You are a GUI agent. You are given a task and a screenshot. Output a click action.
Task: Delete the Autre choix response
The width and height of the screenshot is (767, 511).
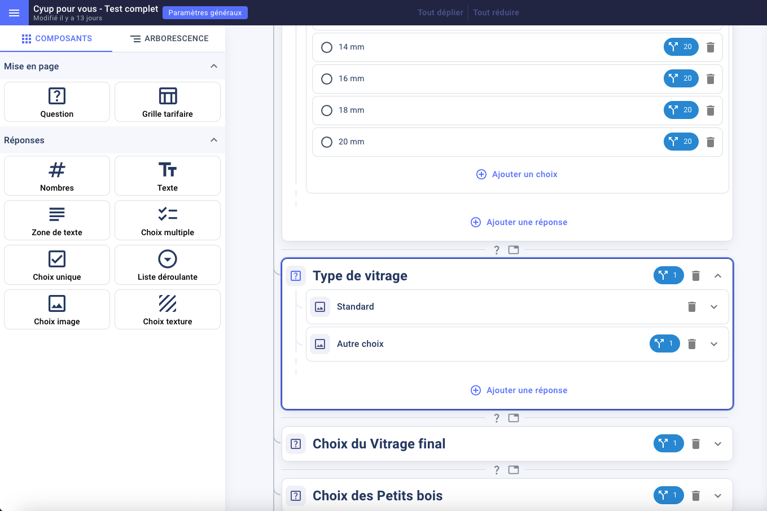pyautogui.click(x=692, y=344)
